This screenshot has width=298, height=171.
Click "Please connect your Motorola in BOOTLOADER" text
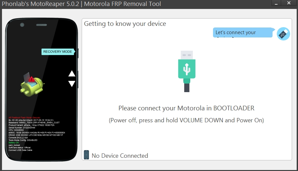pyautogui.click(x=186, y=108)
